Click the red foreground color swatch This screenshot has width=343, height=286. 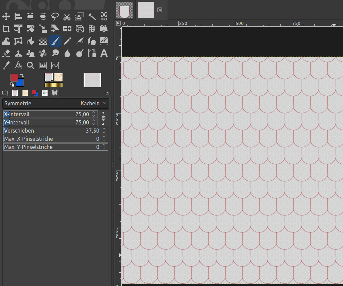[14, 77]
